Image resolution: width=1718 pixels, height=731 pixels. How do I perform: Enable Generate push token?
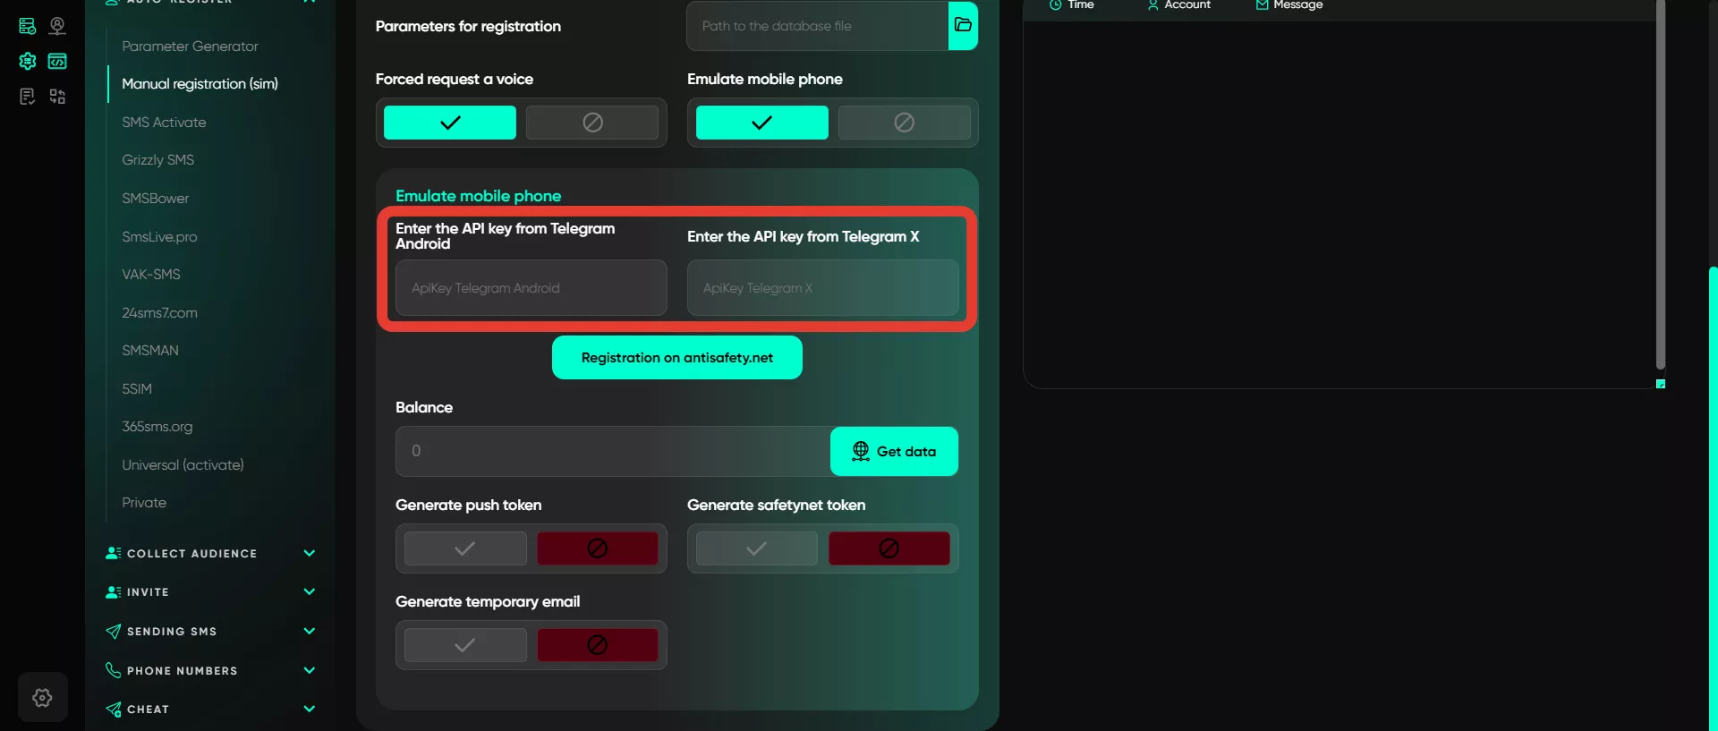pyautogui.click(x=465, y=548)
